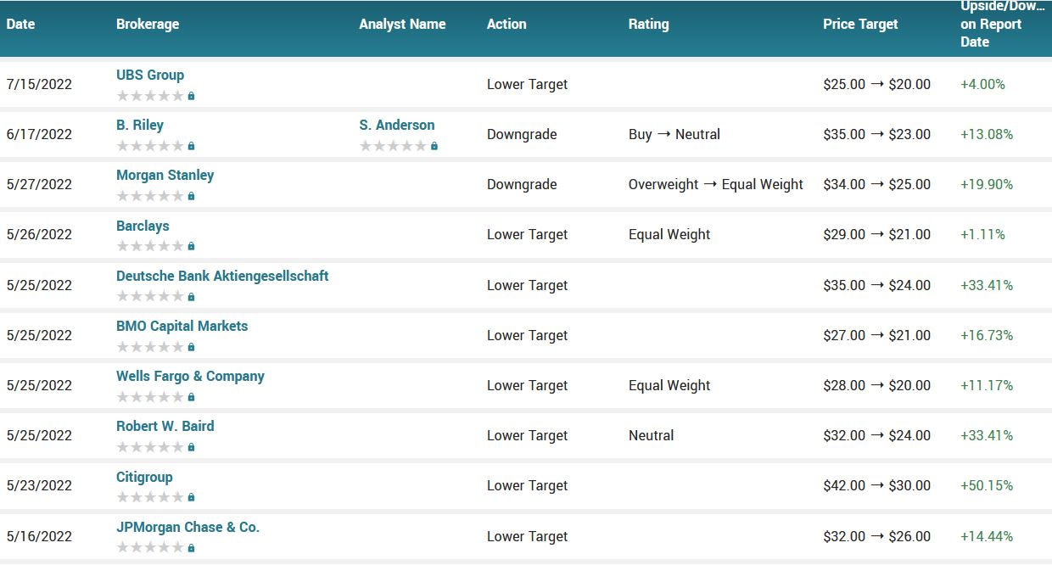1052x565 pixels.
Task: Click the lock icon under UBS Group
Action: [x=191, y=96]
